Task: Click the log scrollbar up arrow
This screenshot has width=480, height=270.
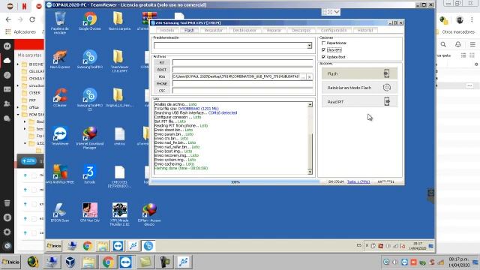Action: tap(310, 105)
